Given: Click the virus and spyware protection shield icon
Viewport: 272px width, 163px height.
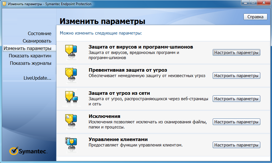Looking at the screenshot, I should (x=71, y=51).
